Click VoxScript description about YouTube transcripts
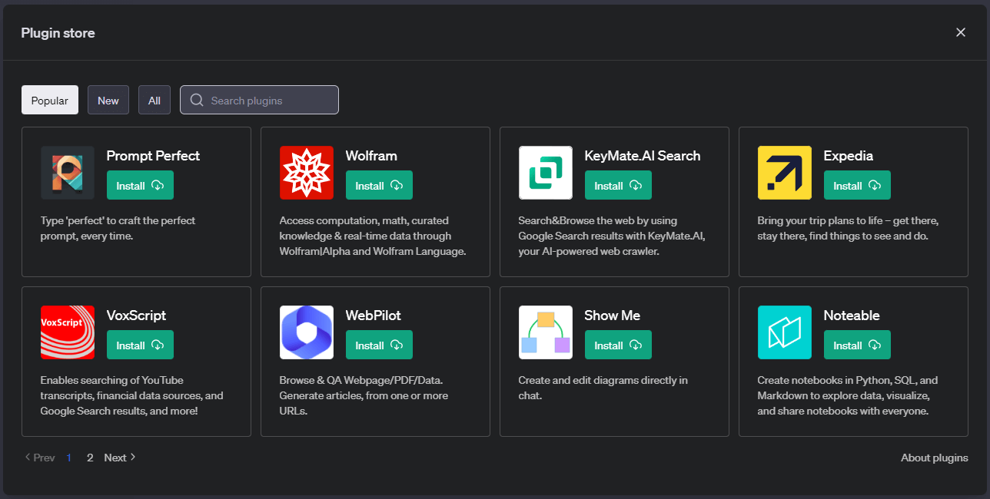Viewport: 990px width, 499px height. click(x=131, y=395)
